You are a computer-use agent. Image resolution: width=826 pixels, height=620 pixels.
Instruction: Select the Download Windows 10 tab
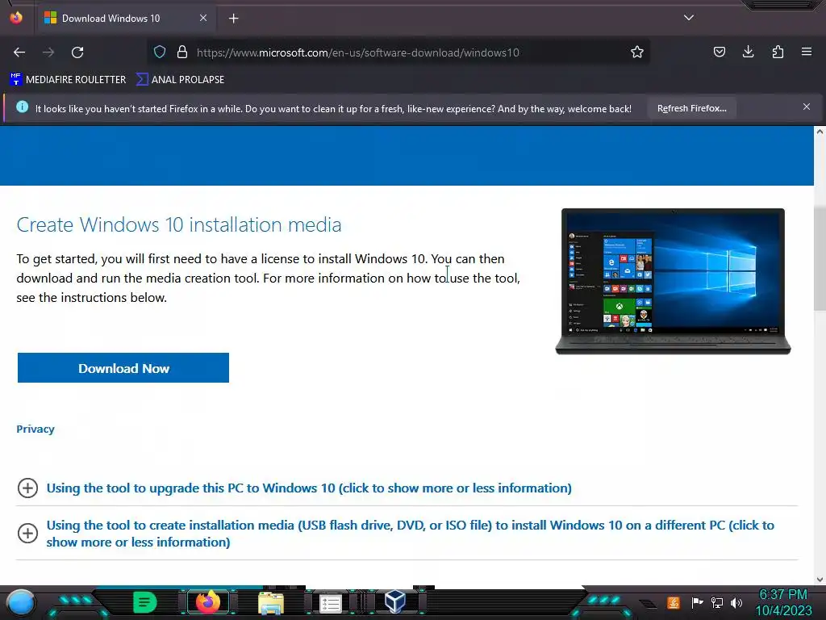click(127, 18)
